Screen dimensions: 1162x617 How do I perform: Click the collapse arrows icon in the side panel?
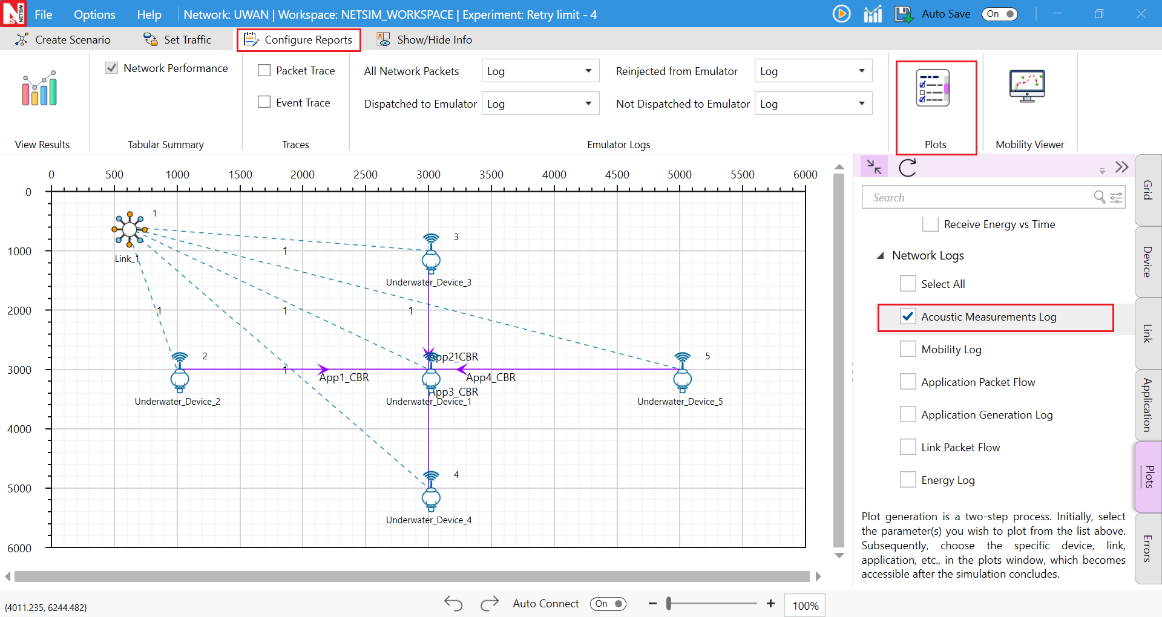tap(874, 167)
